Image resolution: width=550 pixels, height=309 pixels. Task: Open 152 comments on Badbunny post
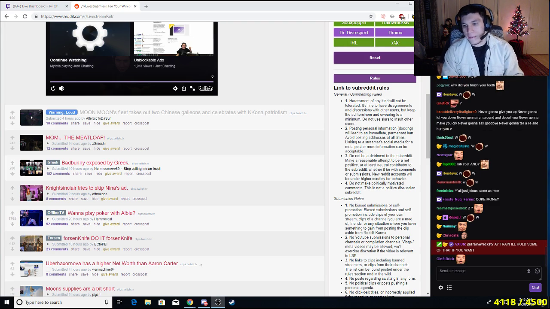pyautogui.click(x=58, y=174)
